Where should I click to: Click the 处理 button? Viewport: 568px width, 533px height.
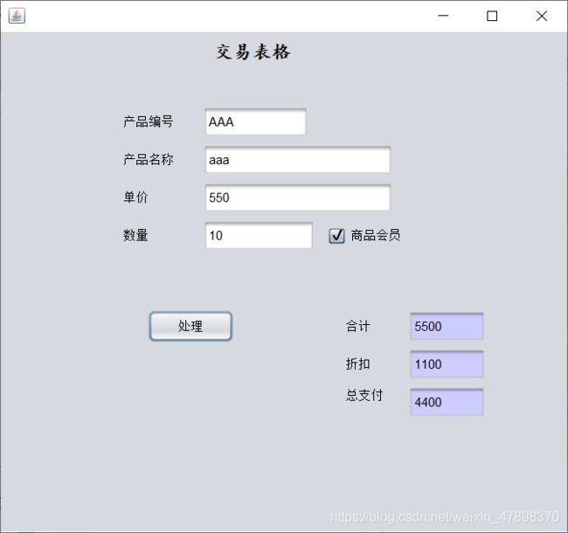(190, 326)
